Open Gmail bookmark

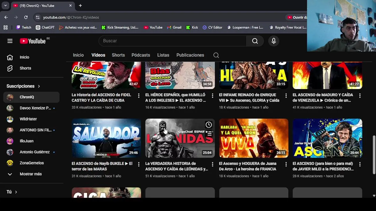tap(174, 27)
